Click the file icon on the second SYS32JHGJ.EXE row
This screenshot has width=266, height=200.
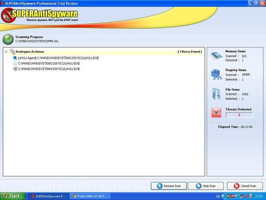[x=15, y=63]
